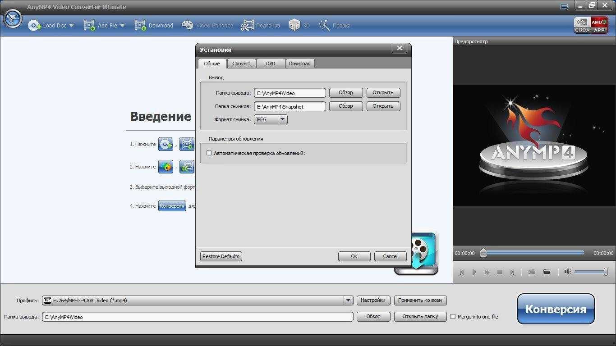616x346 pixels.
Task: Enable Автоматическая проверка обновлений checkbox
Action: 209,153
